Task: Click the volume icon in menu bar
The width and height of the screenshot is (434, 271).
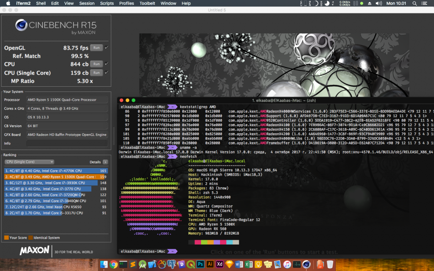Action: (378, 3)
